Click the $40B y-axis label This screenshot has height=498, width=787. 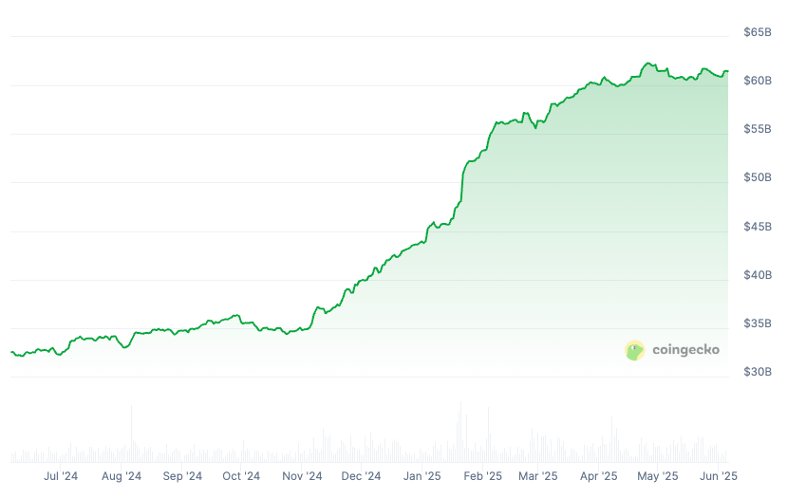[x=758, y=275]
